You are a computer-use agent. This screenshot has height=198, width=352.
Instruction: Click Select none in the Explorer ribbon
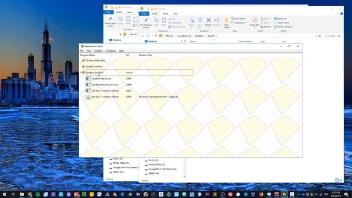click(282, 23)
